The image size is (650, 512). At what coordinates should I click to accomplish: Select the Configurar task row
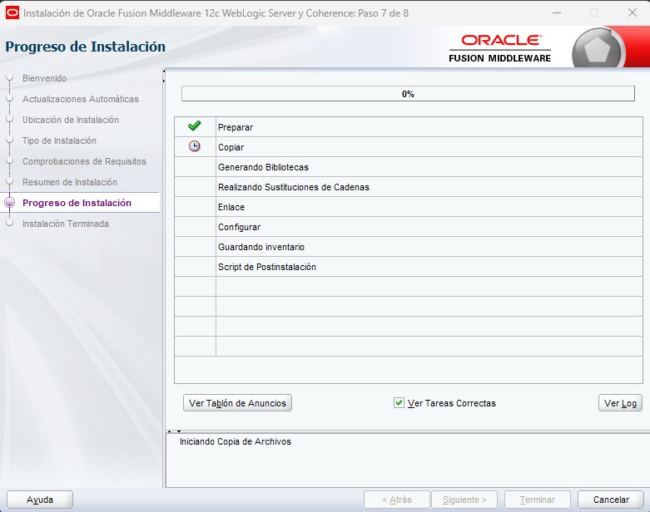[x=409, y=227]
